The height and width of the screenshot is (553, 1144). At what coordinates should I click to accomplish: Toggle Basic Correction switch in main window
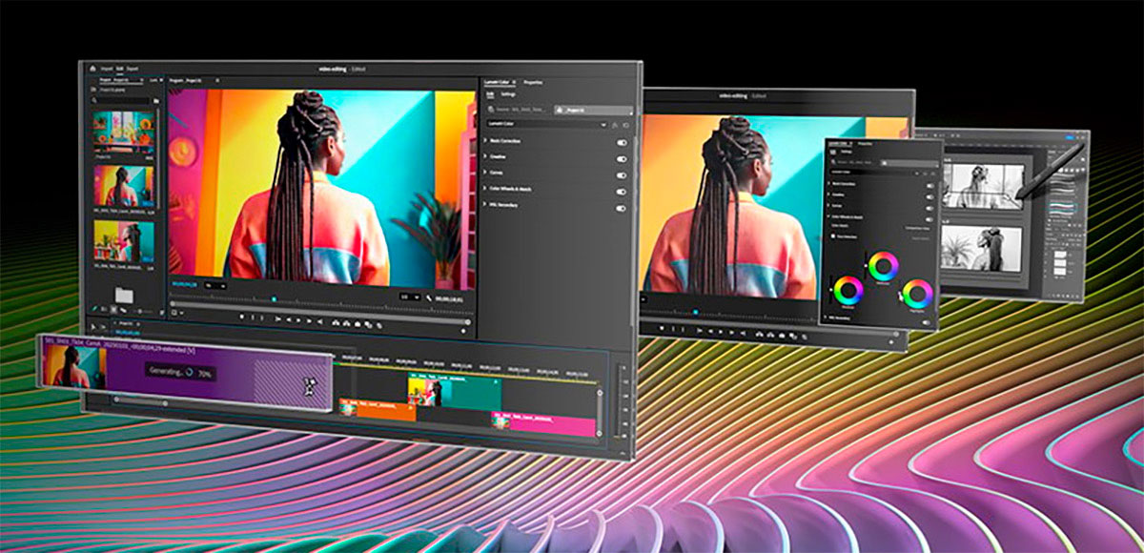click(x=622, y=143)
